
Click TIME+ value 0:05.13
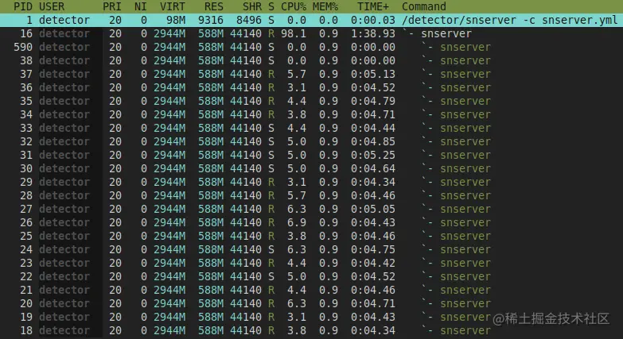pos(373,74)
